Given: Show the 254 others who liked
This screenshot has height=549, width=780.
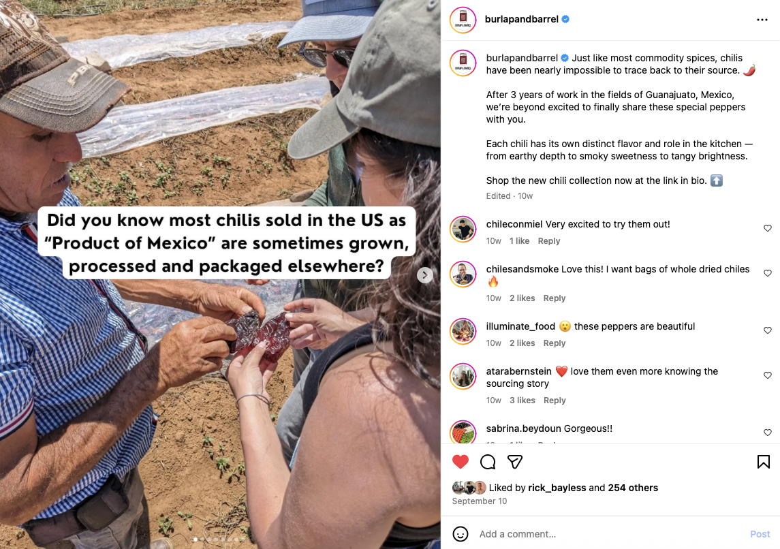Looking at the screenshot, I should 633,488.
